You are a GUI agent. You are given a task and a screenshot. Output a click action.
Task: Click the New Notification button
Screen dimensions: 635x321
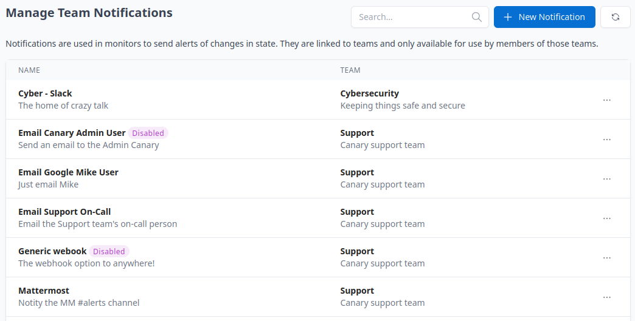[544, 17]
